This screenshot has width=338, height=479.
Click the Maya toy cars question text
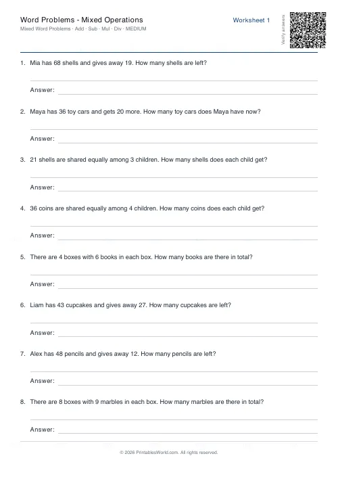click(145, 112)
